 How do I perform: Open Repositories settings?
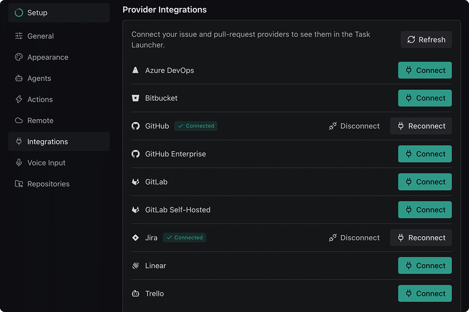pos(59,184)
